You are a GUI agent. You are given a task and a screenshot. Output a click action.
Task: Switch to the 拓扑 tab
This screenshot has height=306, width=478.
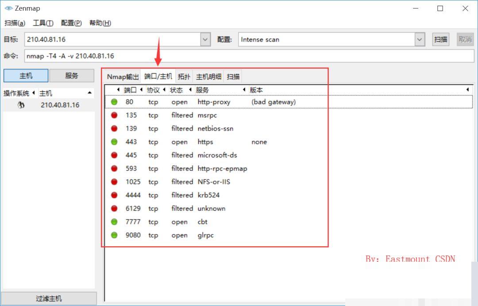(x=184, y=77)
